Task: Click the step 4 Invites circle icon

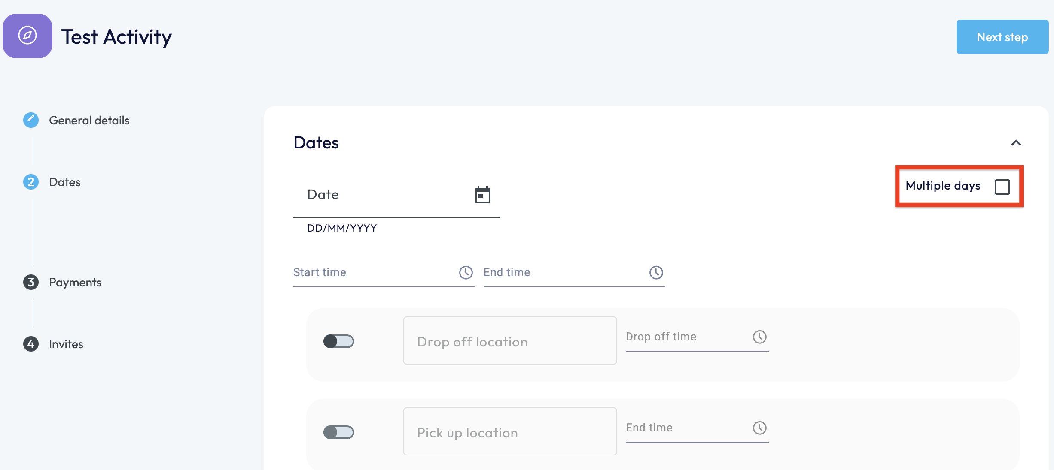Action: point(31,344)
